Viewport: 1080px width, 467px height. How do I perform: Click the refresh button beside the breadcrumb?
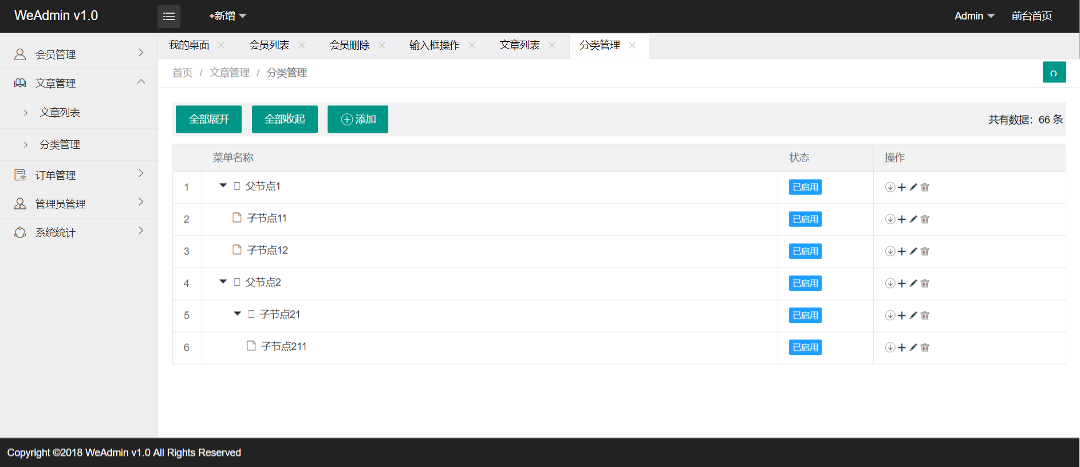(1054, 73)
